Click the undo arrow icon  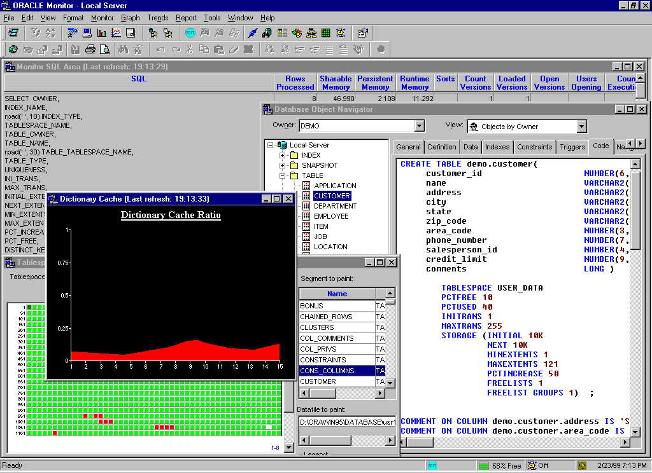coord(160,50)
